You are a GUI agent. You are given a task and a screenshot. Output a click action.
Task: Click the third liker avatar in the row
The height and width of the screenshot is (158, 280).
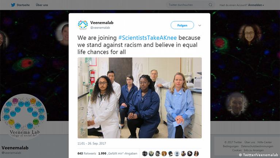point(157,154)
